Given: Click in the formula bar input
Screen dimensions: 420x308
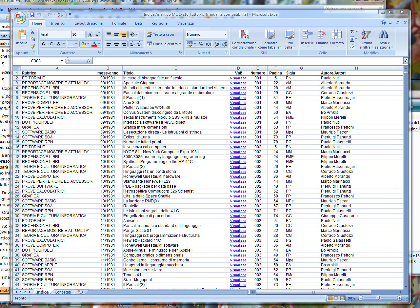Looking at the screenshot, I should [x=248, y=61].
